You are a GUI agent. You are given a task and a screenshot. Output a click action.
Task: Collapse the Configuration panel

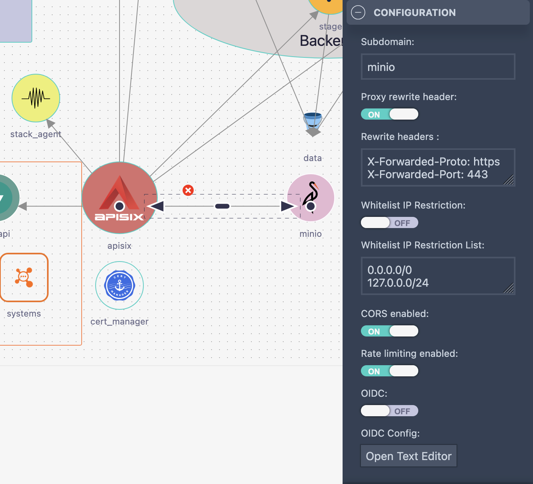point(358,13)
